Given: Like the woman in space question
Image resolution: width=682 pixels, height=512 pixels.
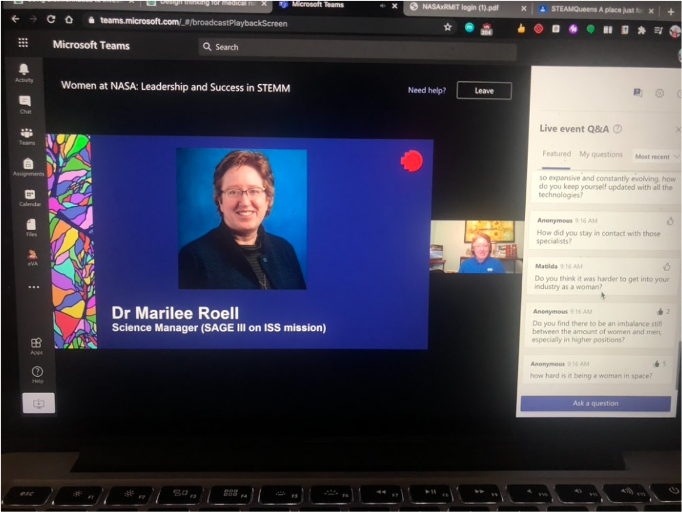Looking at the screenshot, I should click(x=656, y=364).
